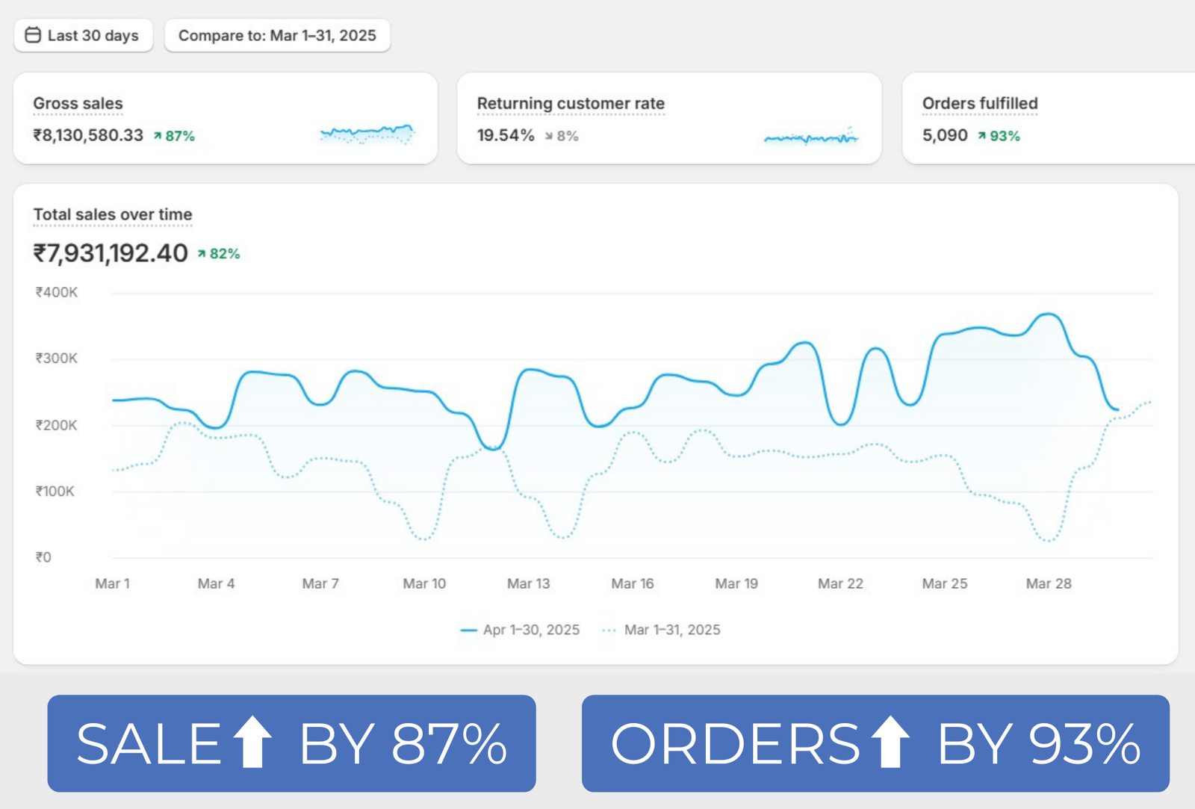Click the ₹7,931,192.40 total sales value
The height and width of the screenshot is (809, 1195).
(x=111, y=253)
